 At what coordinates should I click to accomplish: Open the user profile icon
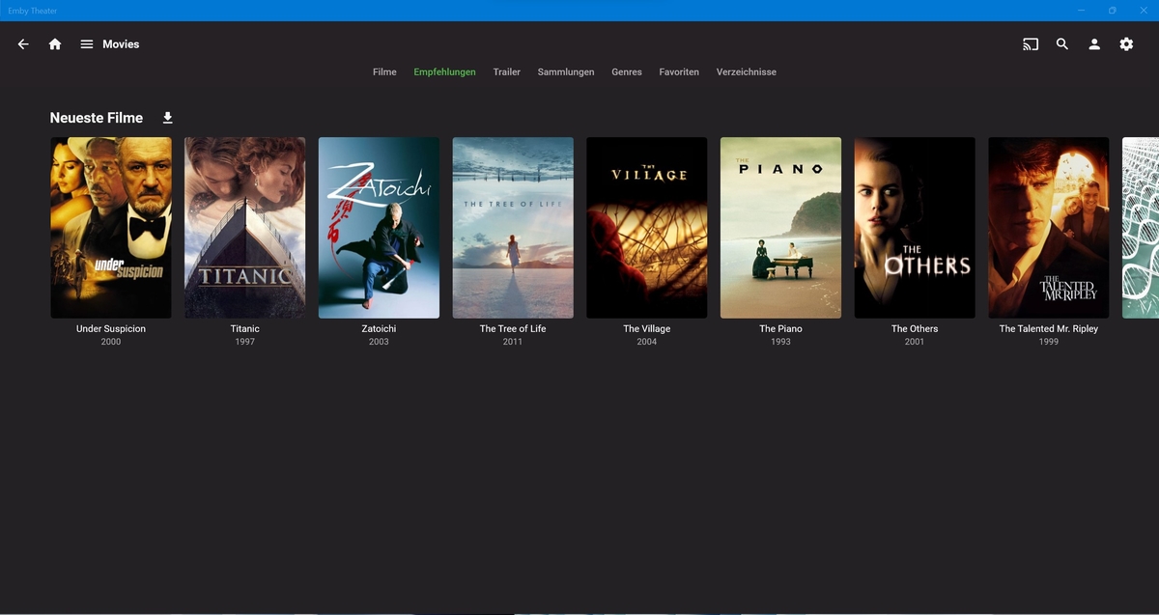tap(1094, 44)
